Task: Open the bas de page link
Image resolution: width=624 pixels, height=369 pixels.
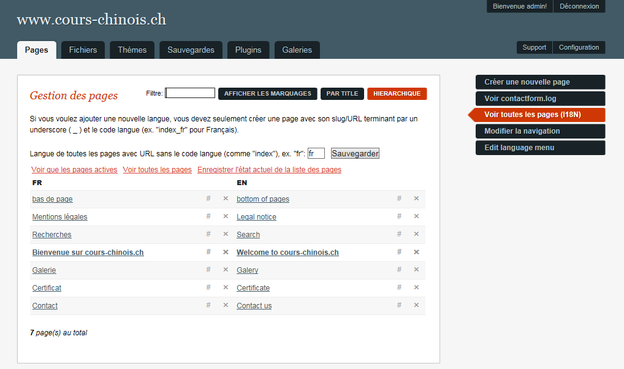Action: (x=53, y=199)
